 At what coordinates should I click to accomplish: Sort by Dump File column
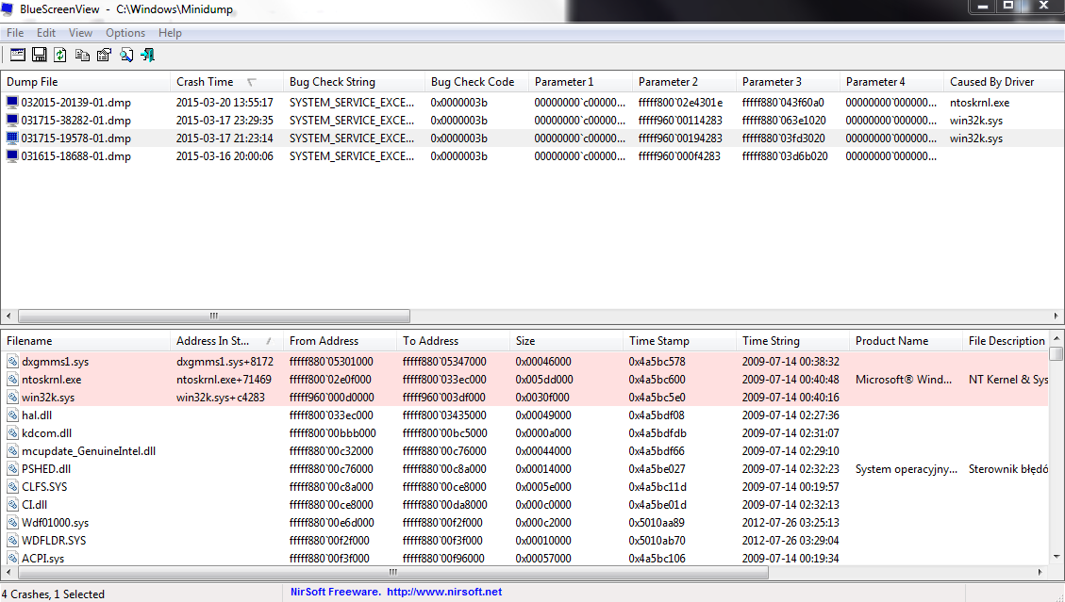(x=85, y=81)
